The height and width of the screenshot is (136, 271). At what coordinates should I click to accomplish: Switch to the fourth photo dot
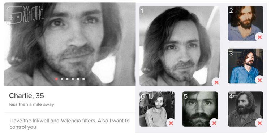click(x=73, y=79)
